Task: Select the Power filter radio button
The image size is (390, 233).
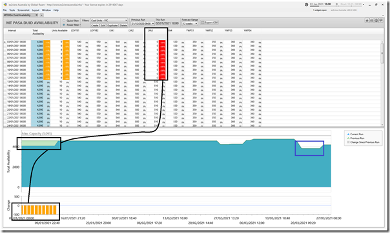Action: [64, 25]
